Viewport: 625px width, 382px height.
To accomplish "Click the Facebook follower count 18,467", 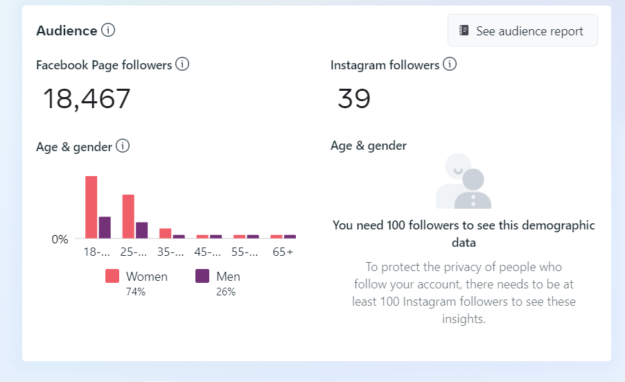I will pyautogui.click(x=87, y=99).
